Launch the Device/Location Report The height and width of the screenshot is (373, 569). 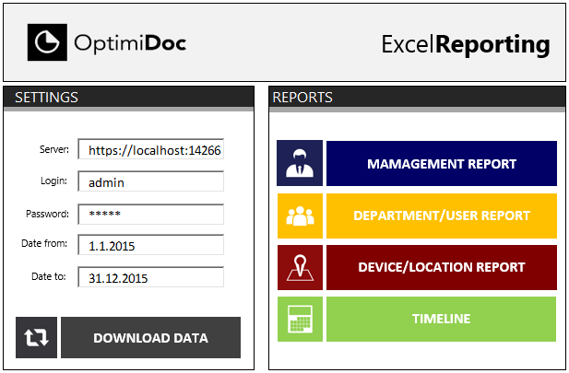[x=441, y=267]
